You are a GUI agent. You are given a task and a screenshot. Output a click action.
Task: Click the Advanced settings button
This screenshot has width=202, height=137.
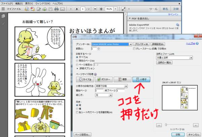158,44
